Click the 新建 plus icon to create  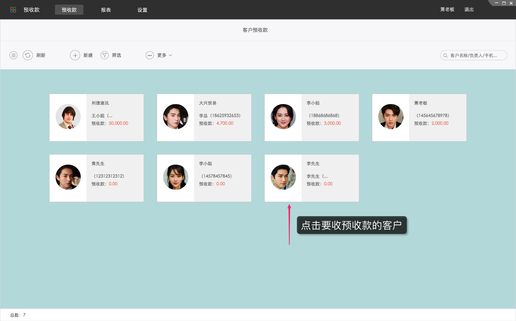[x=75, y=55]
